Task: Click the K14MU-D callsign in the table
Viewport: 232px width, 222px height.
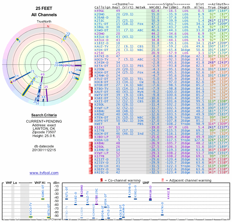Action: 101,150
